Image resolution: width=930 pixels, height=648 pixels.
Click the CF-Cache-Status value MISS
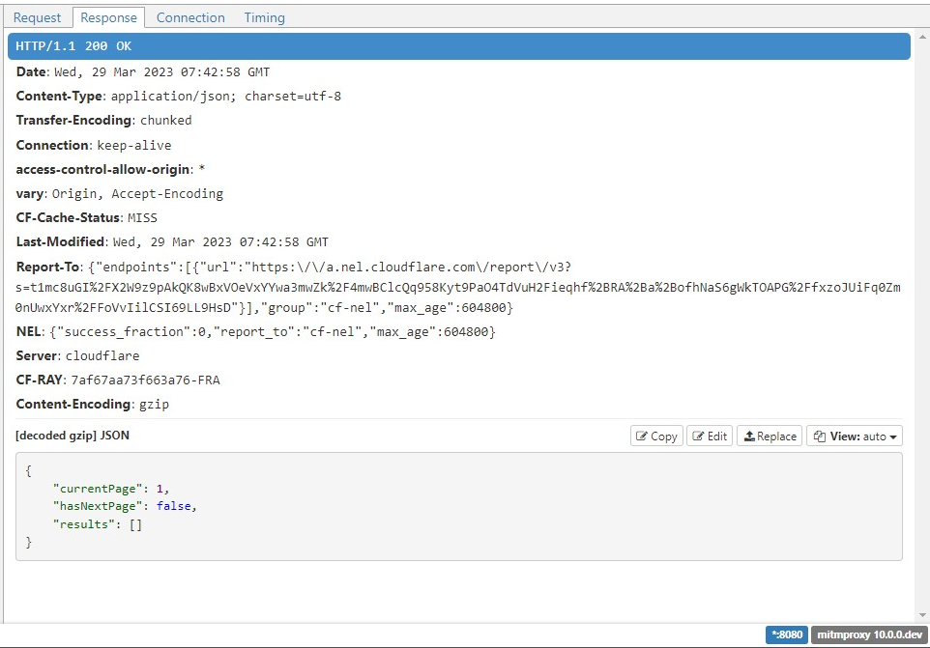[142, 218]
